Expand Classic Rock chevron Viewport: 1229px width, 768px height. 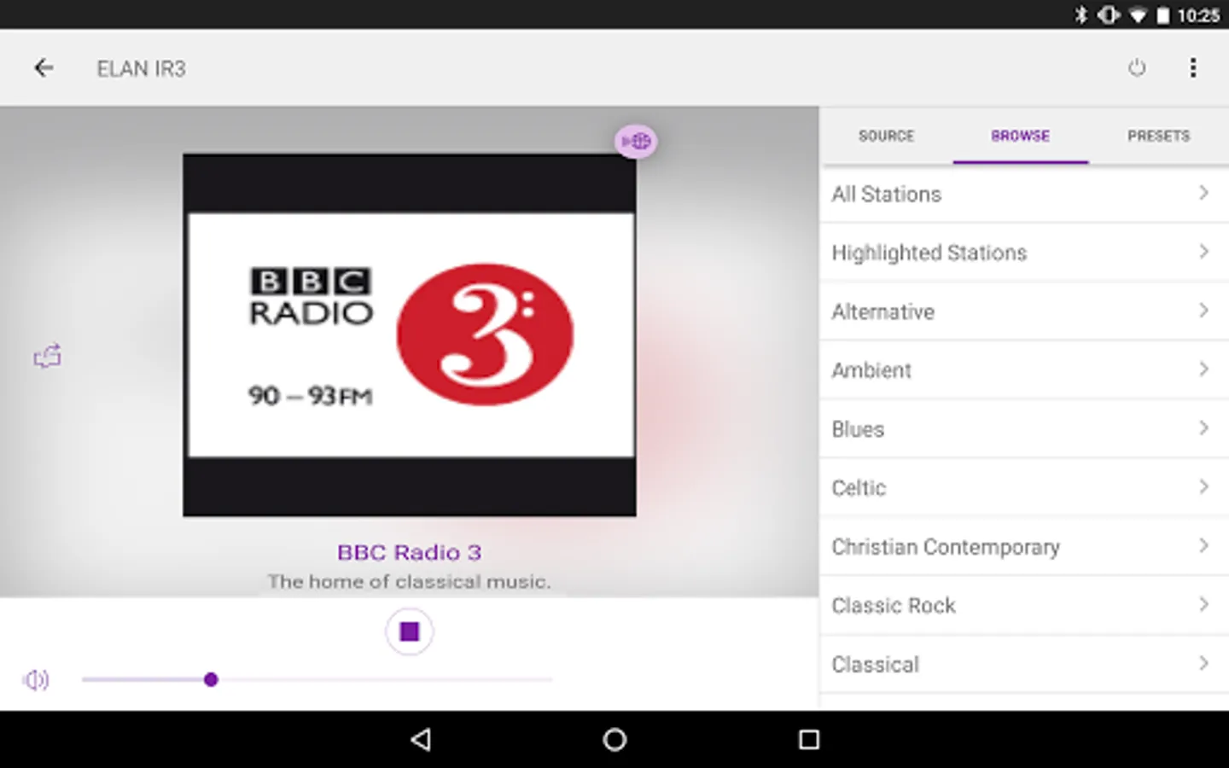pos(1203,606)
